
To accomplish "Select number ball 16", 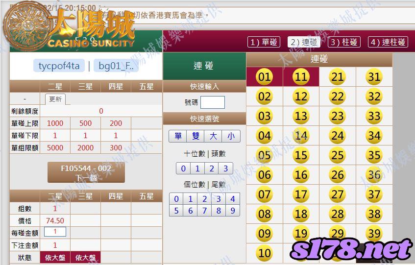I will tap(301, 175).
